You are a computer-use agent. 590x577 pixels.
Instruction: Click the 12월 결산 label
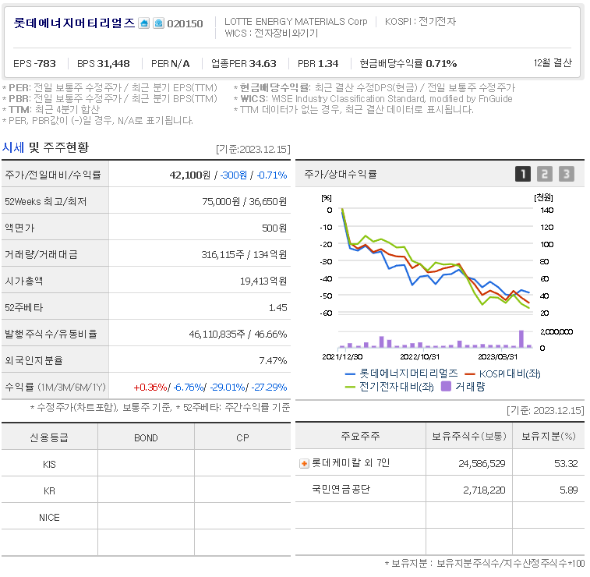click(553, 63)
